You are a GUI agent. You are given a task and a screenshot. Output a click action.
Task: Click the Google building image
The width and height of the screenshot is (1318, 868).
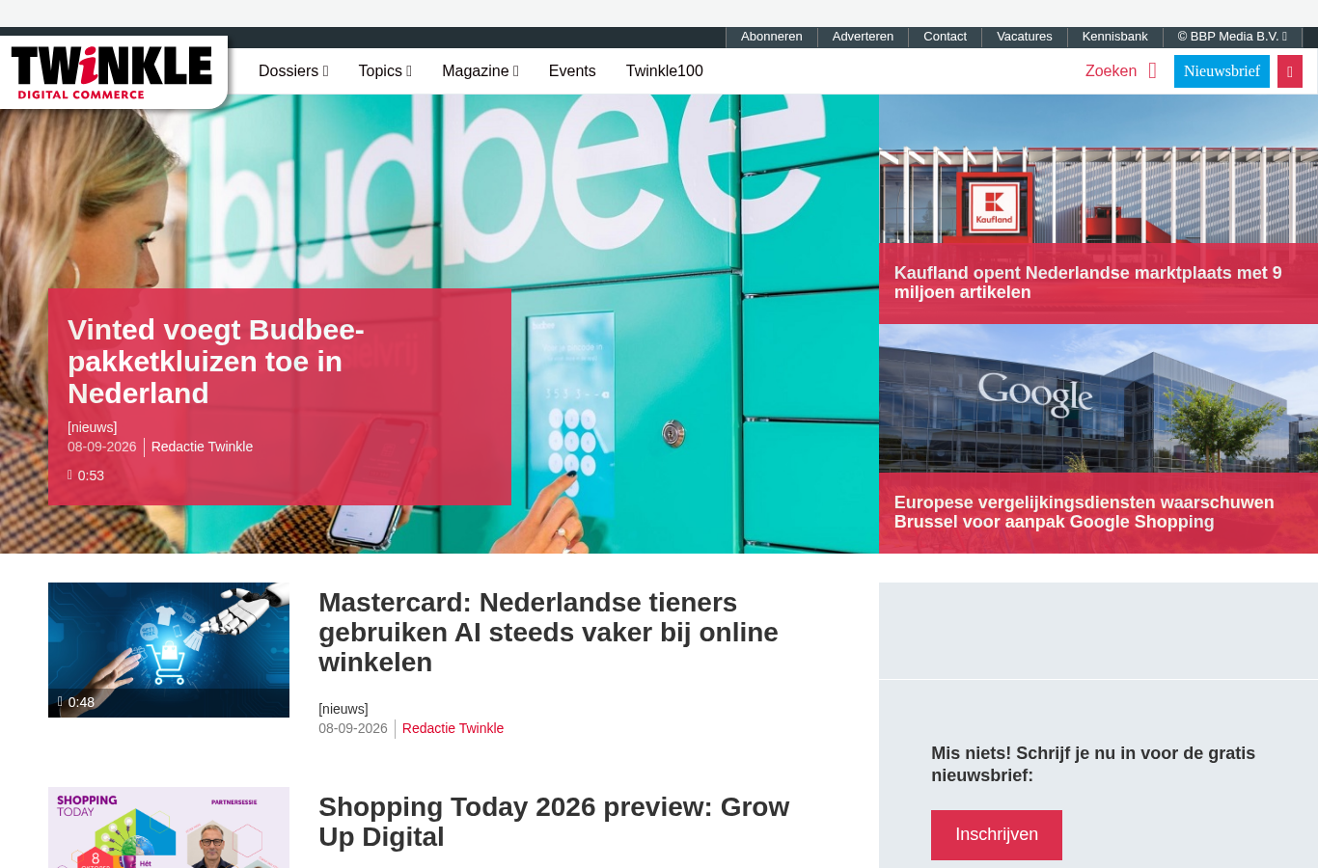[1098, 398]
